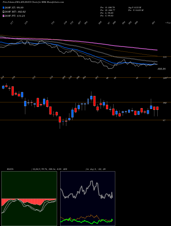Image resolution: width=171 pixels, height=226 pixels.
Task: Click the '114' top axis label
Action: click(x=53, y=23)
